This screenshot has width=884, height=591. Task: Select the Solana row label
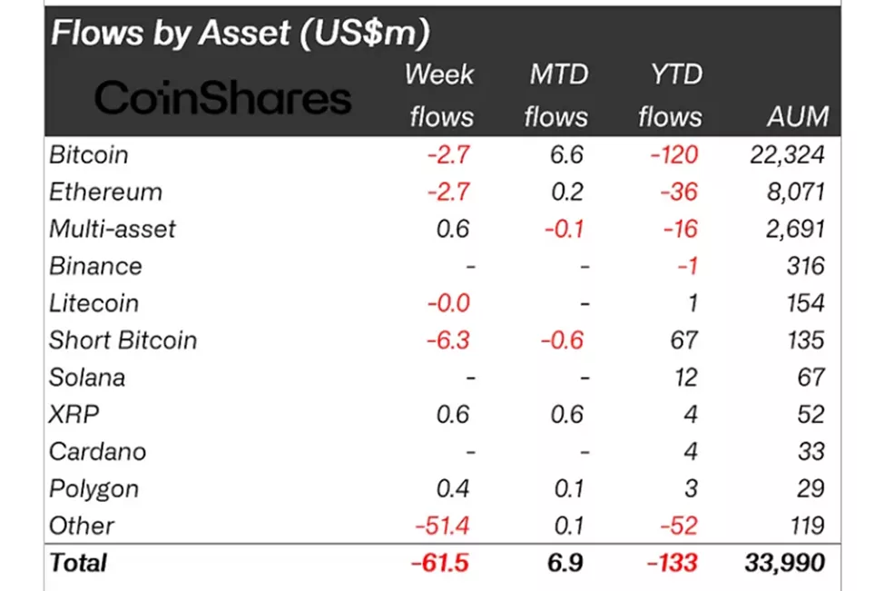tap(87, 378)
